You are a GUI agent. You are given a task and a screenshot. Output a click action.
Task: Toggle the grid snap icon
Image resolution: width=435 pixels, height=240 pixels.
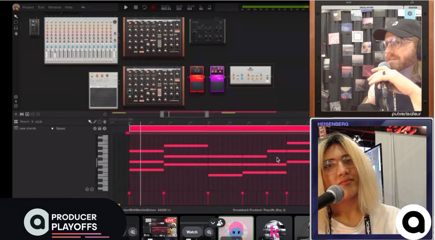tap(16, 122)
